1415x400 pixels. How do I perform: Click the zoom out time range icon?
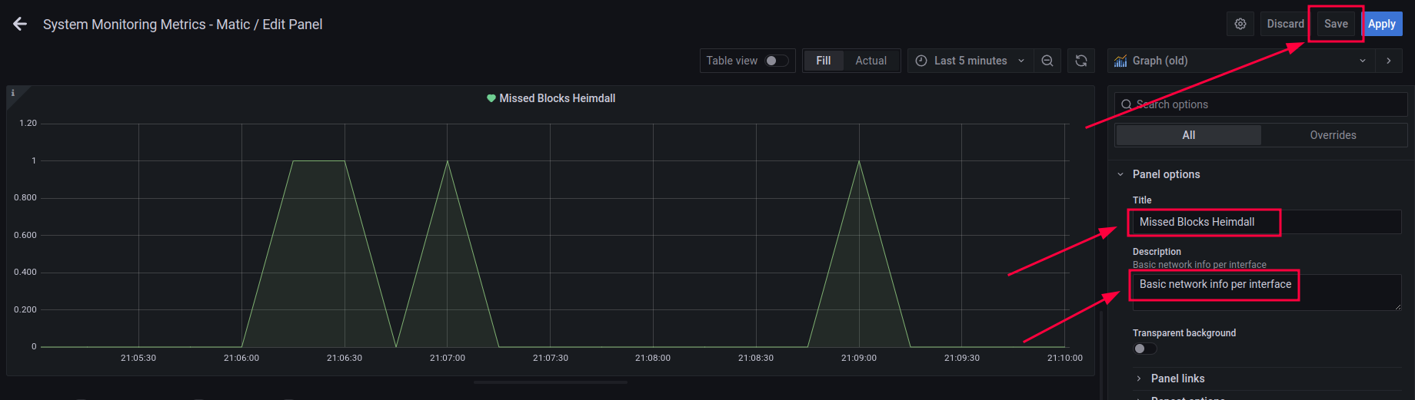(x=1047, y=61)
